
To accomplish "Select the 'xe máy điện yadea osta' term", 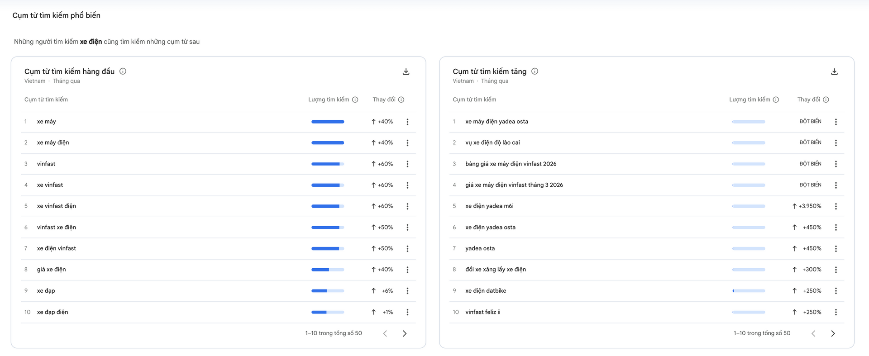I will coord(497,122).
